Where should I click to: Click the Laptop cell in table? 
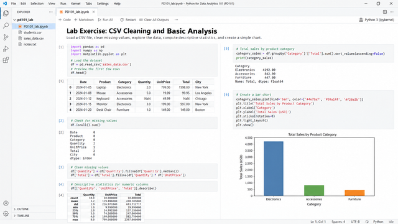[101, 87]
